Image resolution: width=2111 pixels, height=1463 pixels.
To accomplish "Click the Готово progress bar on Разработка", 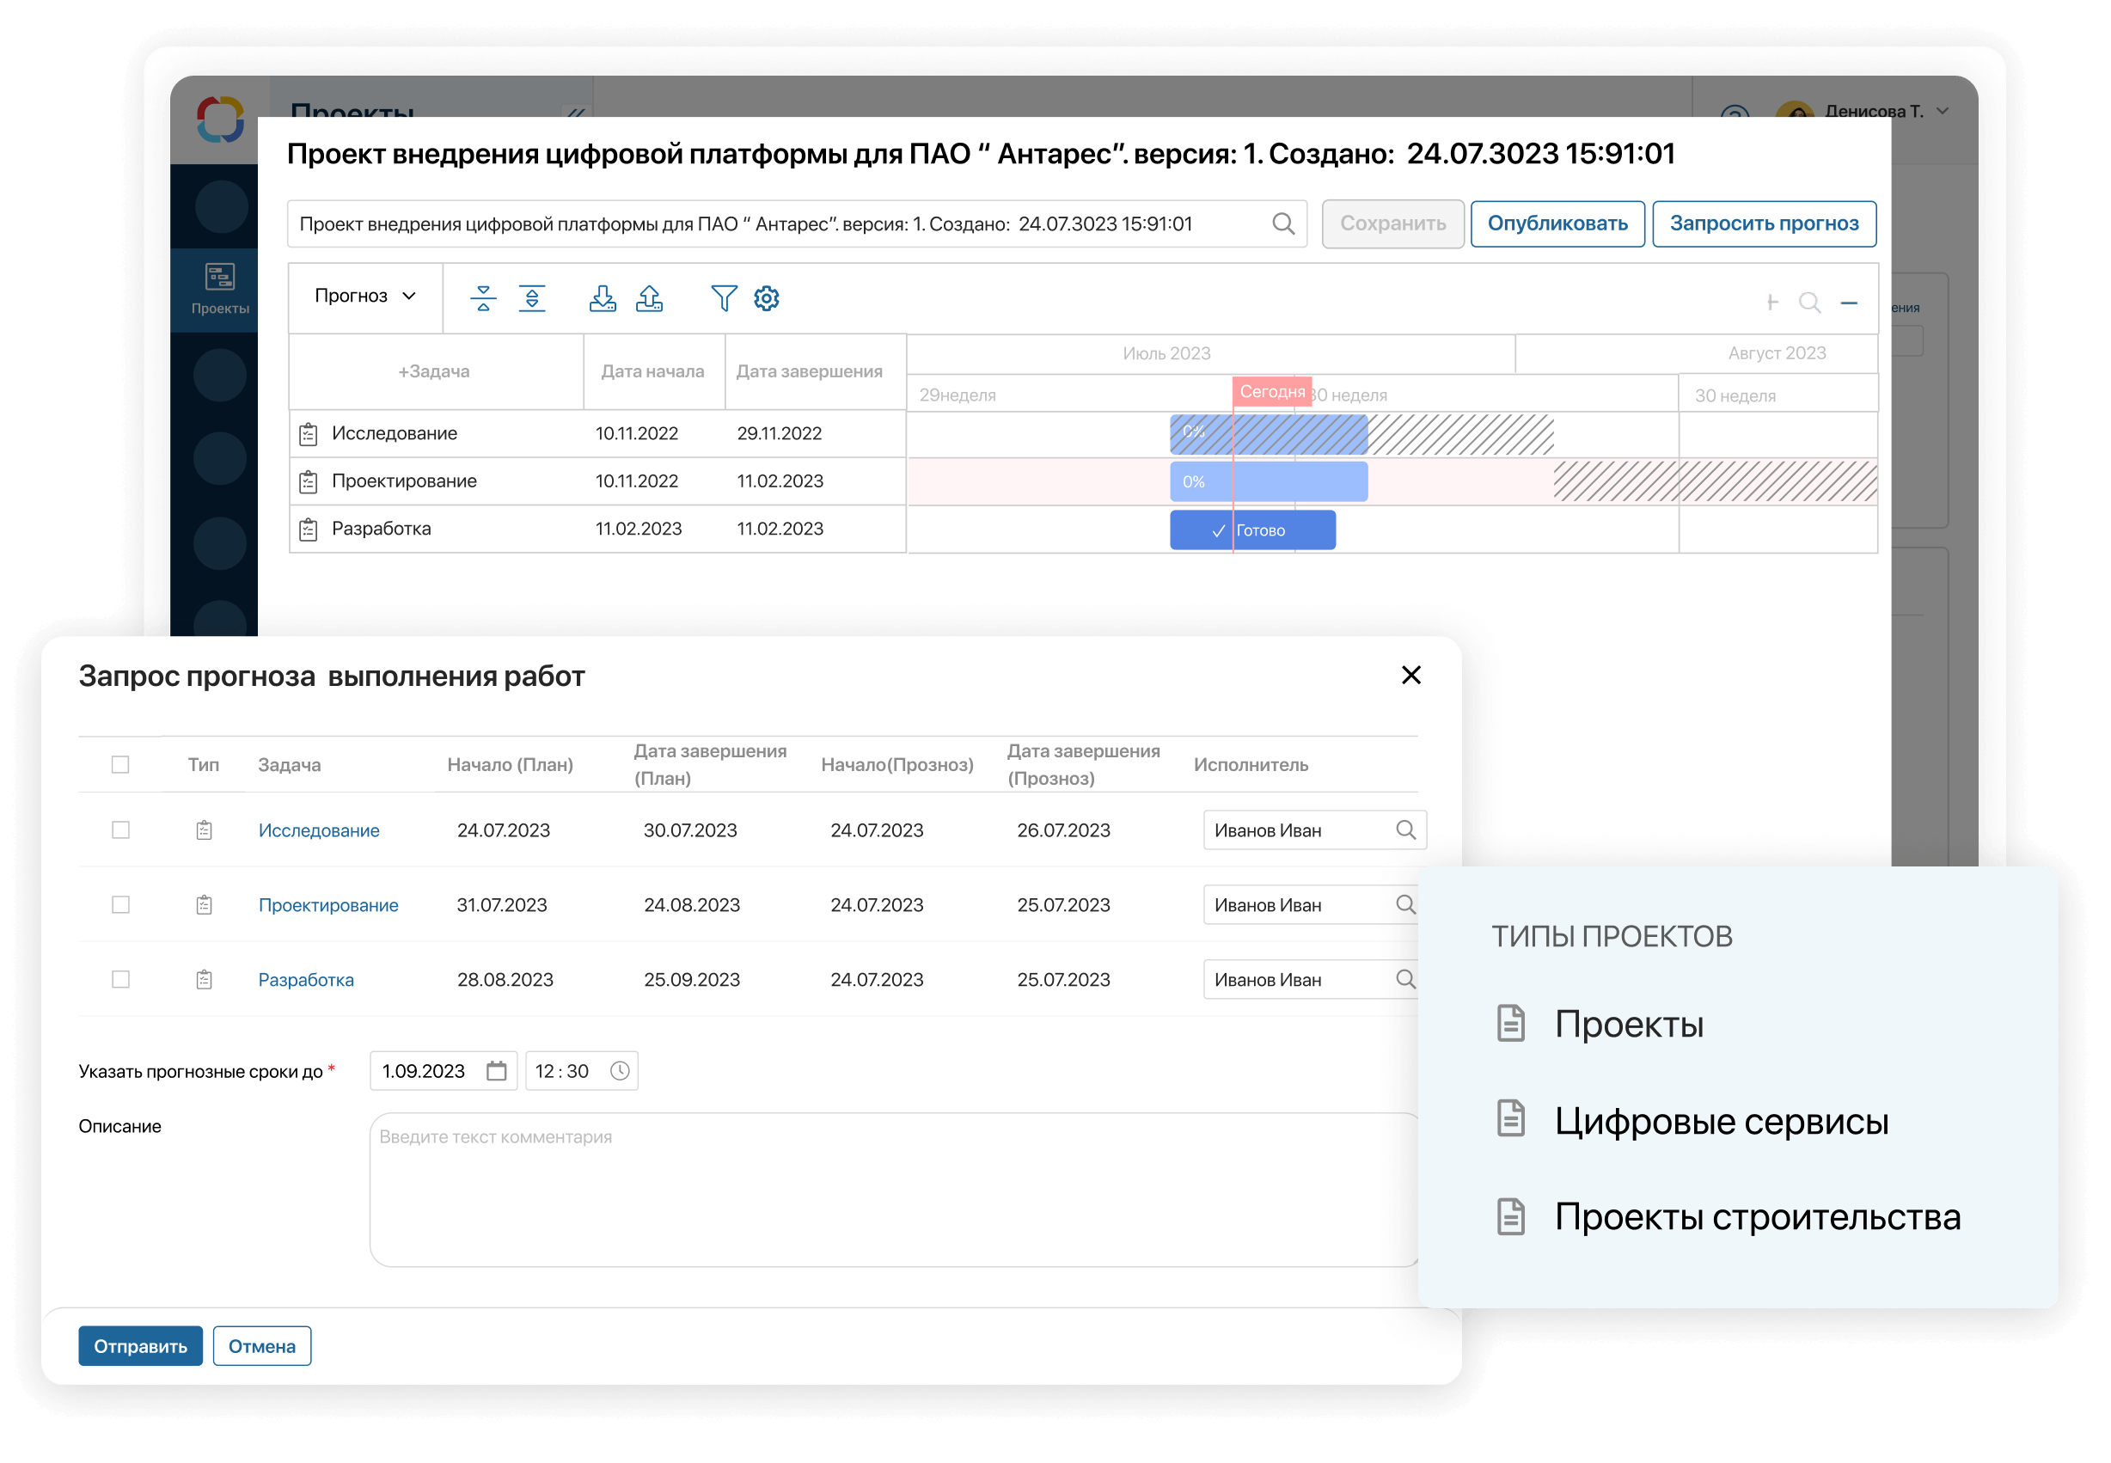I will coord(1252,529).
